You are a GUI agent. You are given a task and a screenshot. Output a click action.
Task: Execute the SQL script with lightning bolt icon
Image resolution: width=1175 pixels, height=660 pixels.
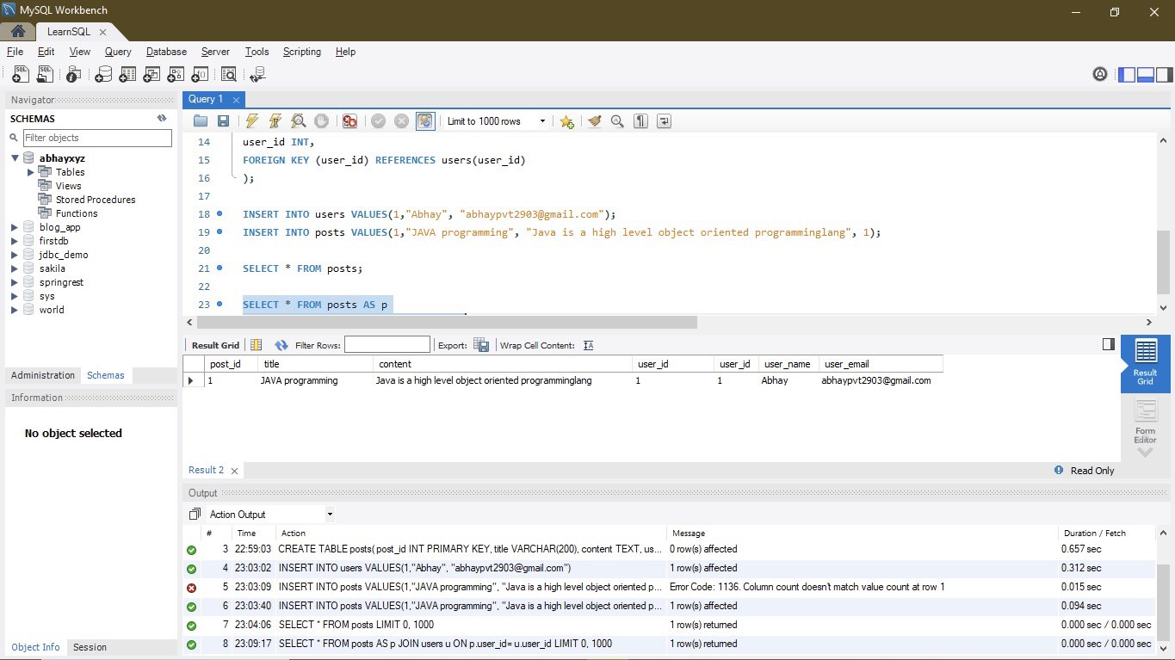[x=251, y=121]
